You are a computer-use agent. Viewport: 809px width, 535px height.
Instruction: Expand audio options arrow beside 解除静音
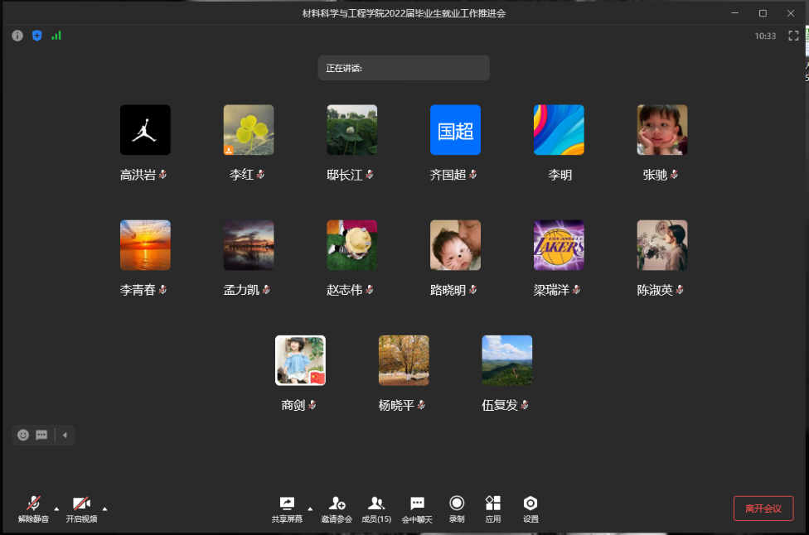(x=56, y=508)
